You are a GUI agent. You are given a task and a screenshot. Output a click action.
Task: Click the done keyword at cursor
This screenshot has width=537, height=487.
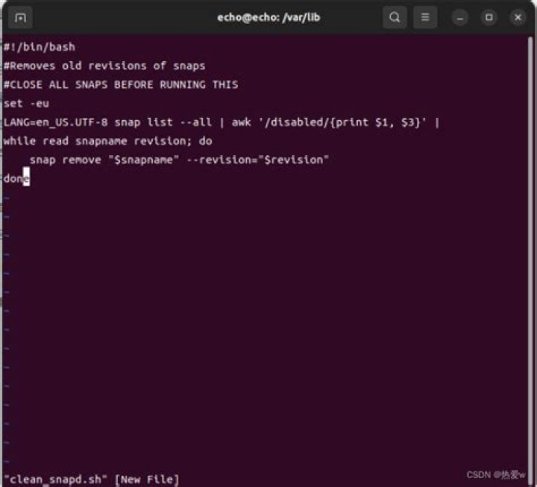[x=16, y=178]
